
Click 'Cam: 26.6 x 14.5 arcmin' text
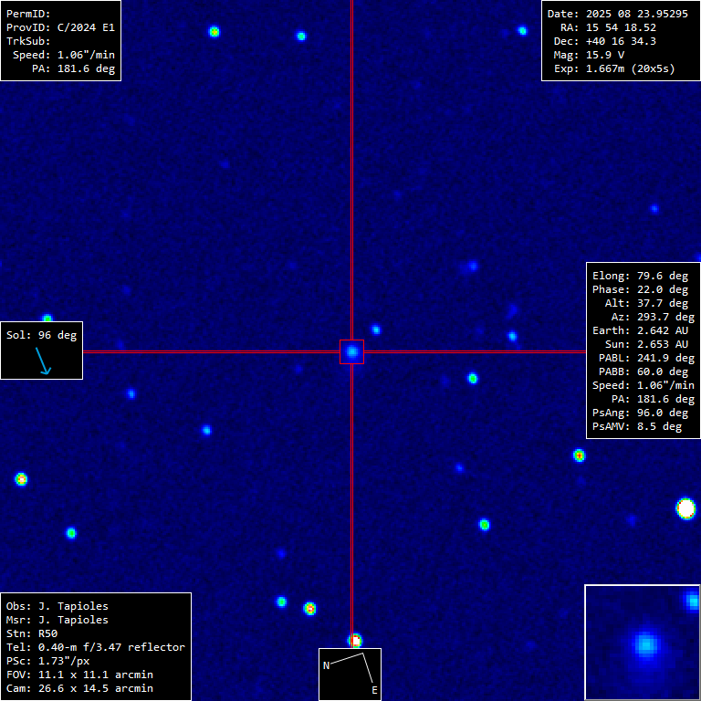point(79,688)
